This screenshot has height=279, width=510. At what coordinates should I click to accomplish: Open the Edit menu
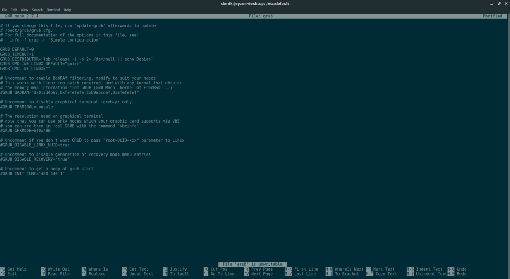click(14, 10)
